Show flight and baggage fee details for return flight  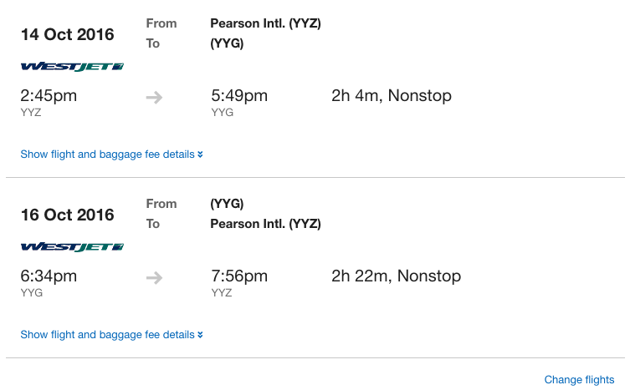click(107, 335)
